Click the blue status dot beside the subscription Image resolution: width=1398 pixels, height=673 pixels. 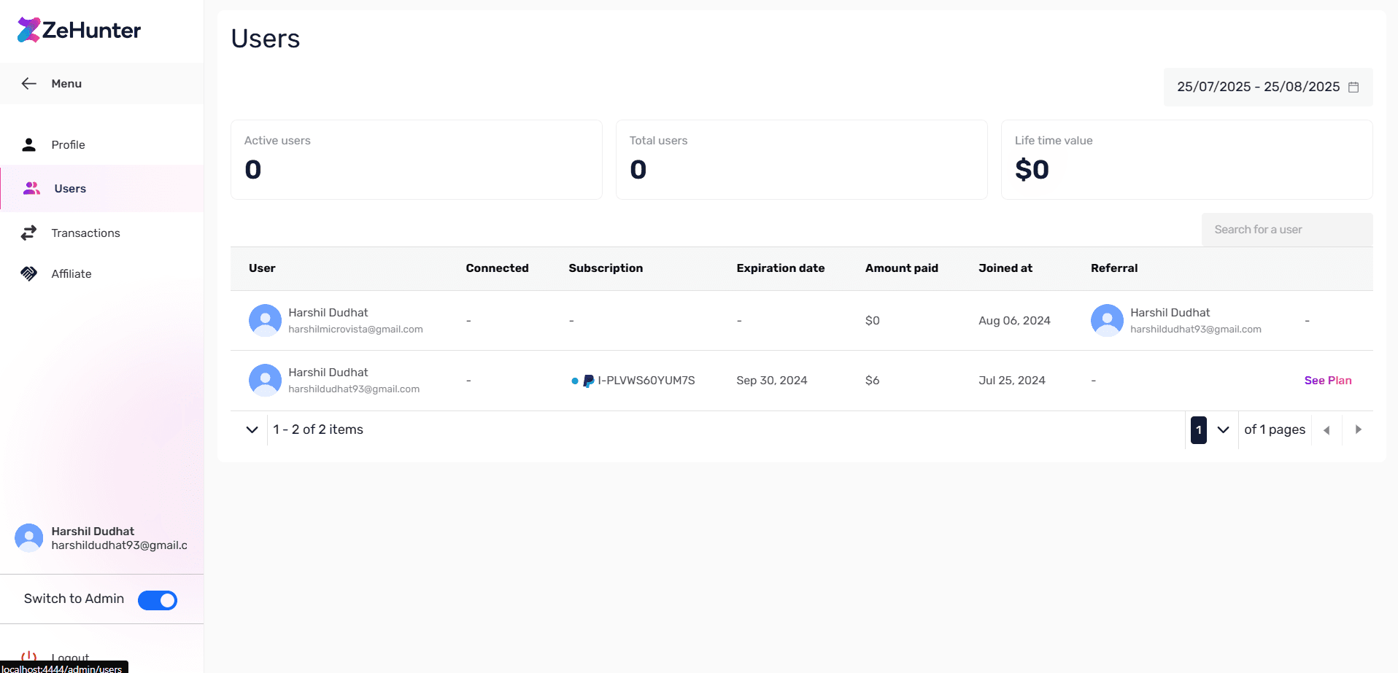[x=574, y=380]
